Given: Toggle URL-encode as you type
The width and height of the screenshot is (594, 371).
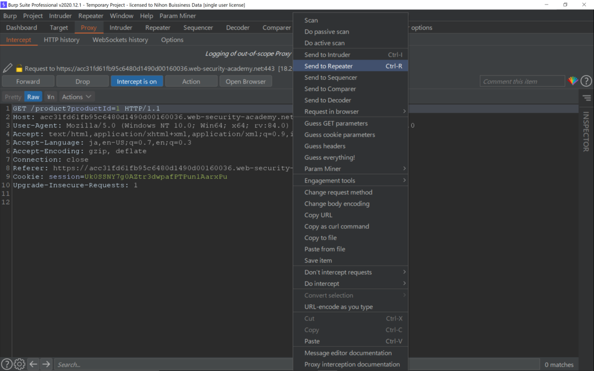Looking at the screenshot, I should point(350,307).
